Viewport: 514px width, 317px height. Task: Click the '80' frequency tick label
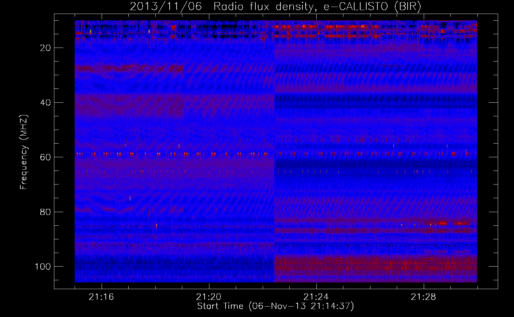(45, 212)
